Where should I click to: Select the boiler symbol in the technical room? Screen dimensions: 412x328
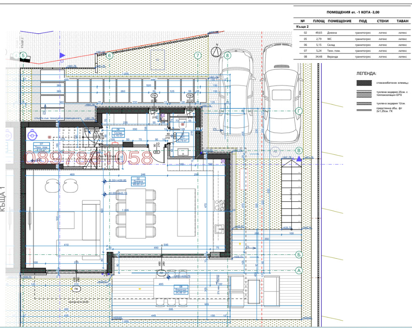32,135
